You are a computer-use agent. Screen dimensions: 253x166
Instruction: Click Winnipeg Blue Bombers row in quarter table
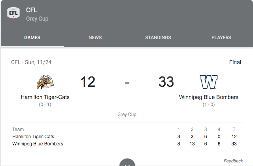point(127,144)
